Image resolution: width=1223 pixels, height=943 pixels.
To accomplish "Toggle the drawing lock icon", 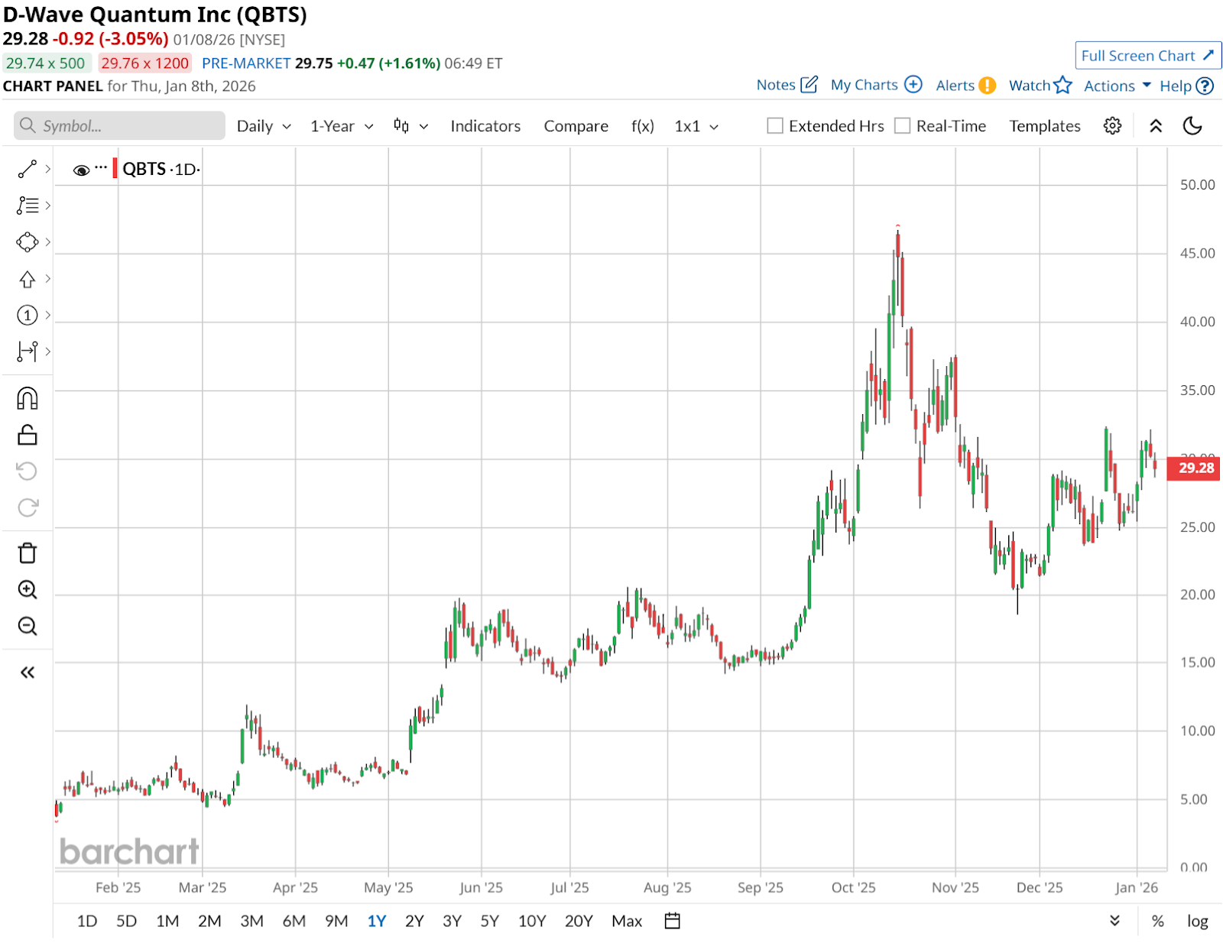I will (x=28, y=435).
